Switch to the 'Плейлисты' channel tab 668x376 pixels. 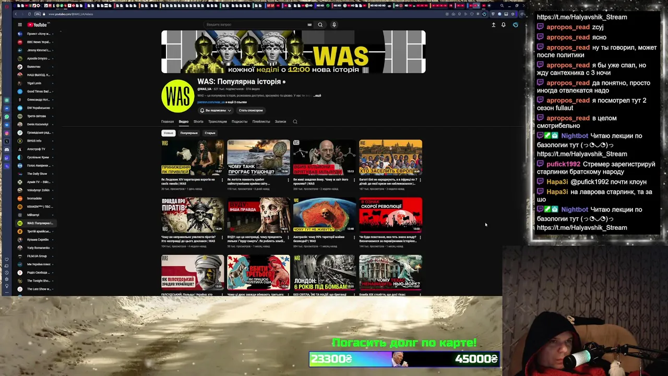coord(261,122)
